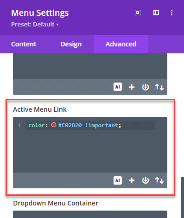Click the up-down arrows icon in the upper code box toolbar

(x=159, y=87)
